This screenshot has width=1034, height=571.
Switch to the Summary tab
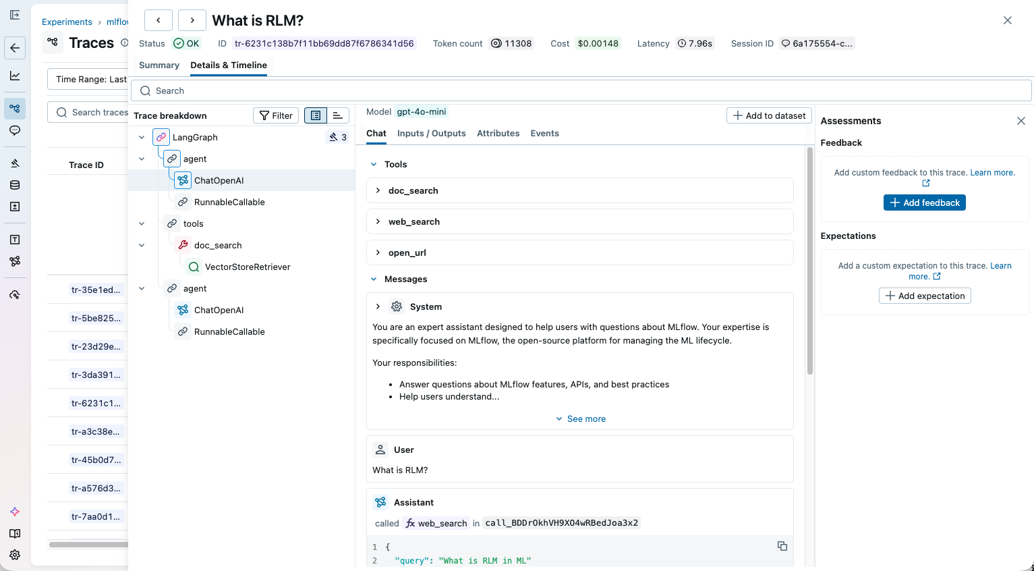tap(159, 65)
